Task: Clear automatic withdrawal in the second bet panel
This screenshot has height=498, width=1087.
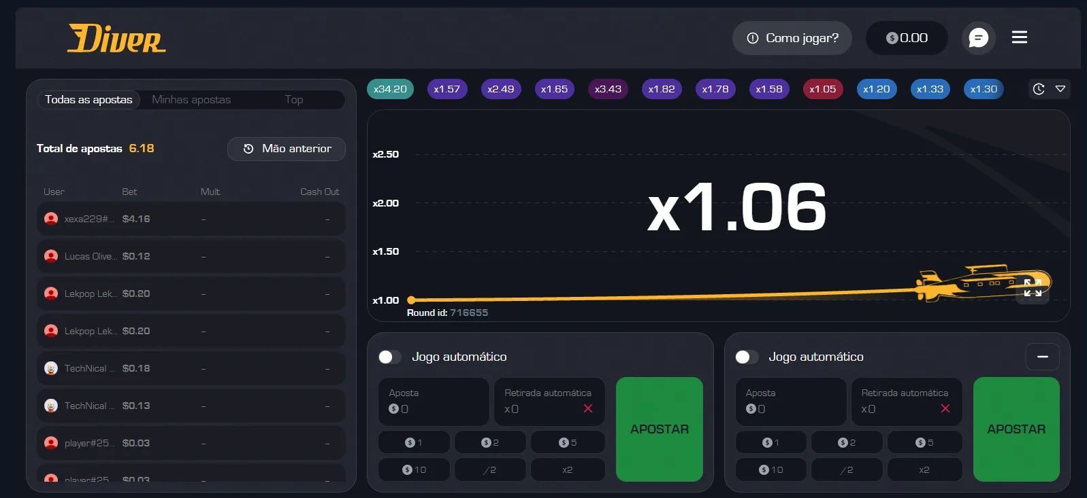Action: pyautogui.click(x=945, y=408)
